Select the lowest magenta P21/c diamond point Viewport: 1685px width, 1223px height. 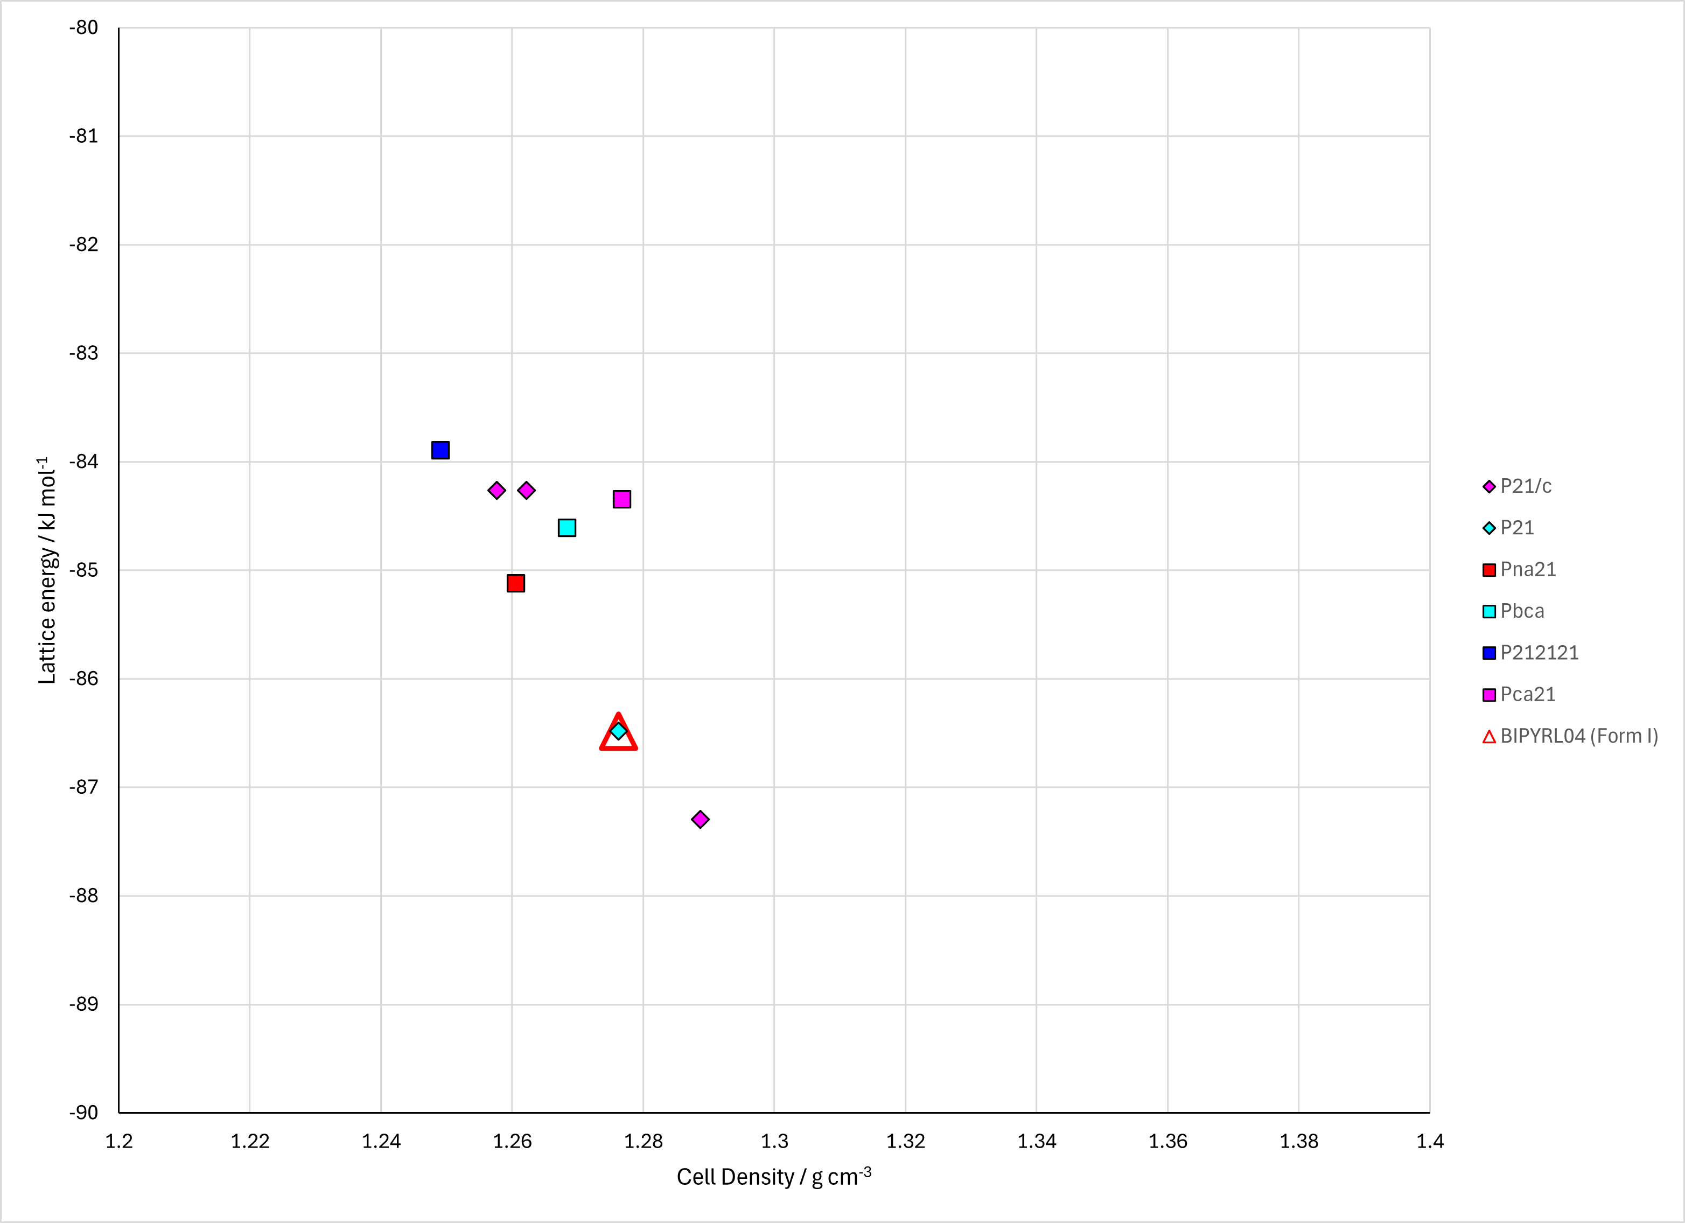700,820
